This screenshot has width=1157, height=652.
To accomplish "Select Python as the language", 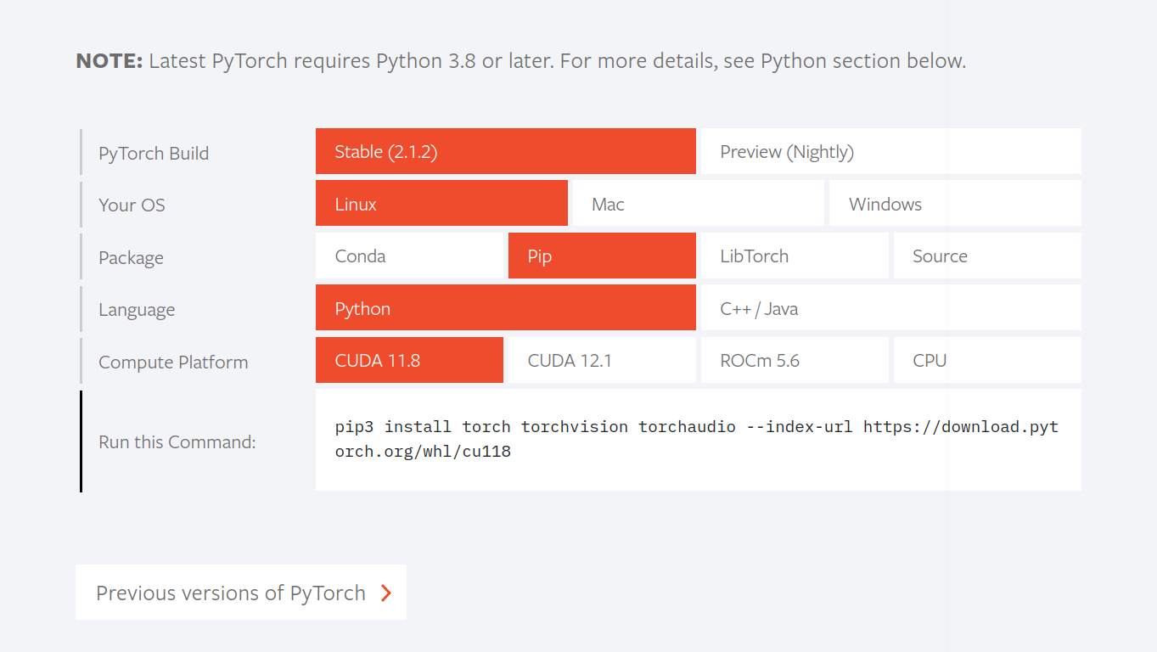I will 505,308.
